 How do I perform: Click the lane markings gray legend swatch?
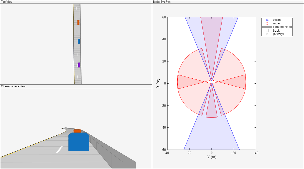267,27
